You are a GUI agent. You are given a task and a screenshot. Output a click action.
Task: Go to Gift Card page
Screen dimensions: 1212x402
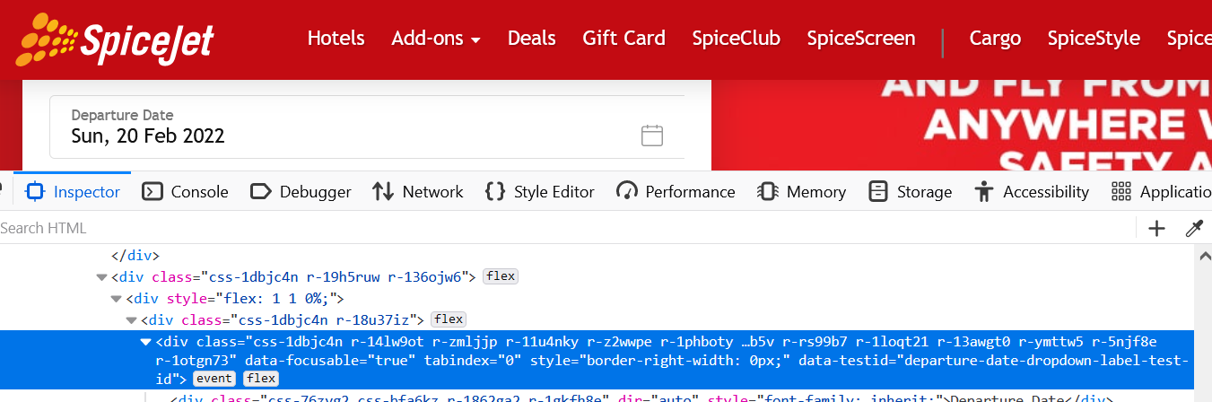pyautogui.click(x=623, y=39)
